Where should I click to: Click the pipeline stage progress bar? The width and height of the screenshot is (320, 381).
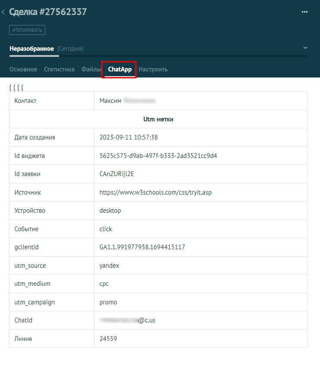[x=158, y=56]
